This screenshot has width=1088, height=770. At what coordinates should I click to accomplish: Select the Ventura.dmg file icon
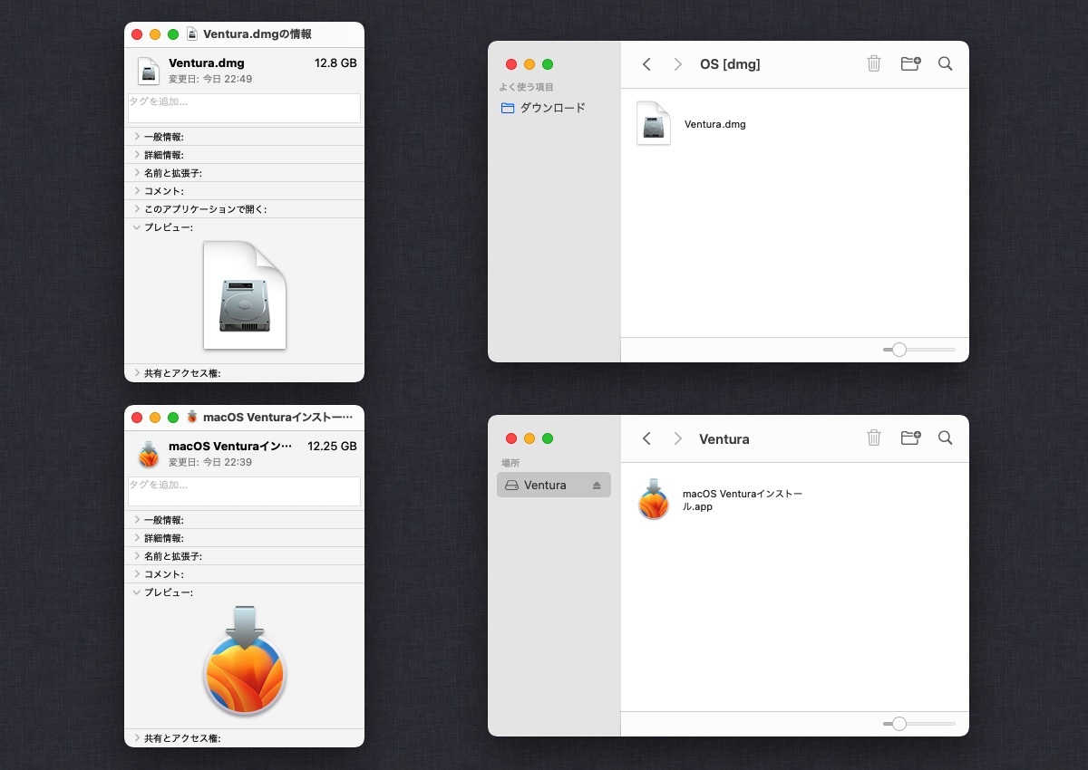(654, 124)
